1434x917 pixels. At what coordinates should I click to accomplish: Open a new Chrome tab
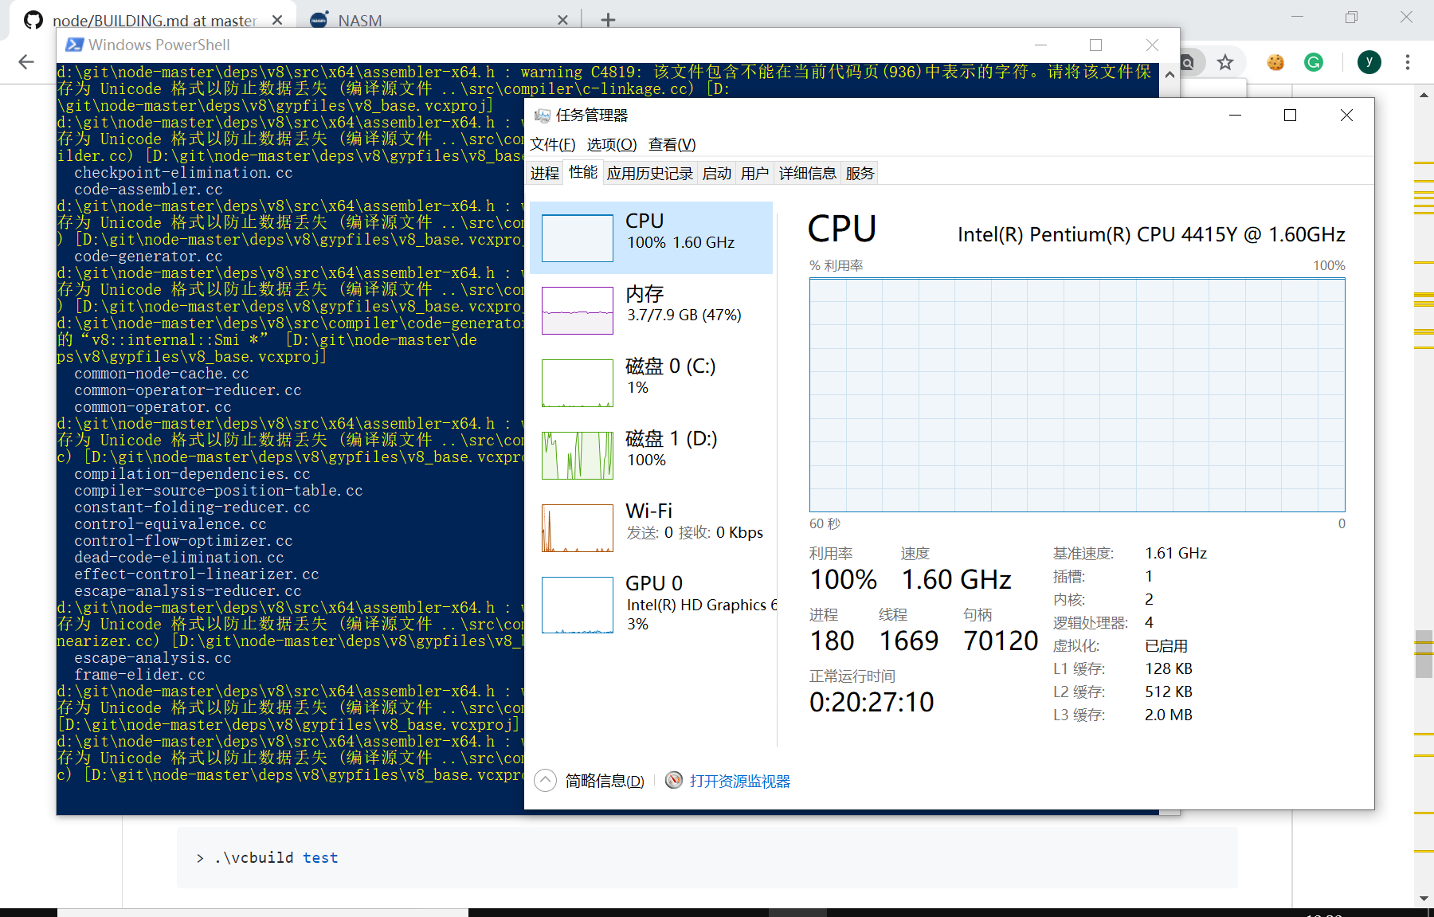pyautogui.click(x=608, y=20)
